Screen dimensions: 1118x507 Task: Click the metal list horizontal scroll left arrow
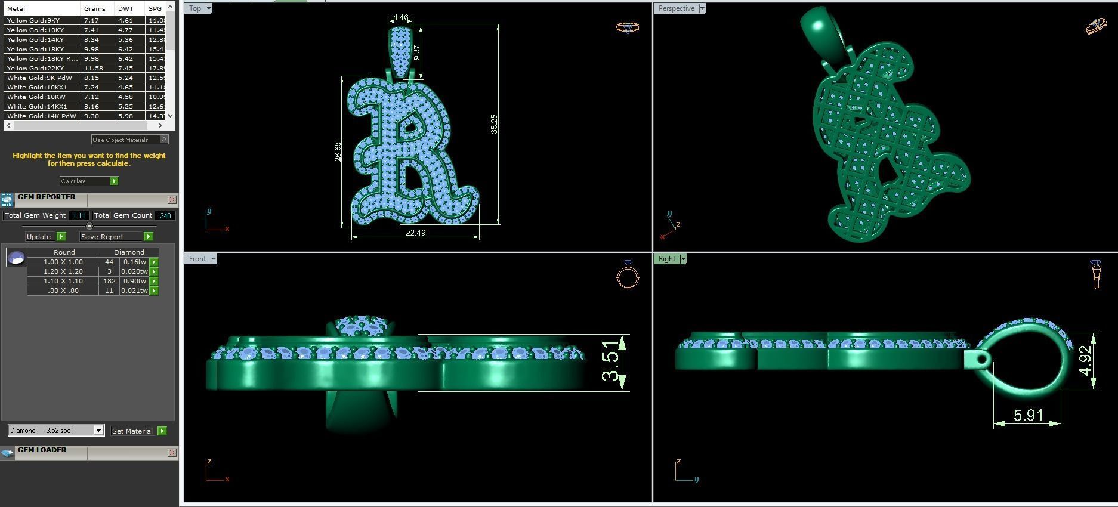click(8, 125)
